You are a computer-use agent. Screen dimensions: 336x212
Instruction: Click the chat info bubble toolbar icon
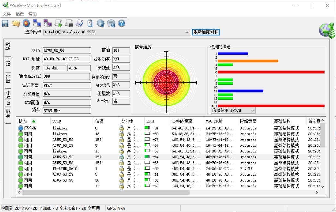111,23
